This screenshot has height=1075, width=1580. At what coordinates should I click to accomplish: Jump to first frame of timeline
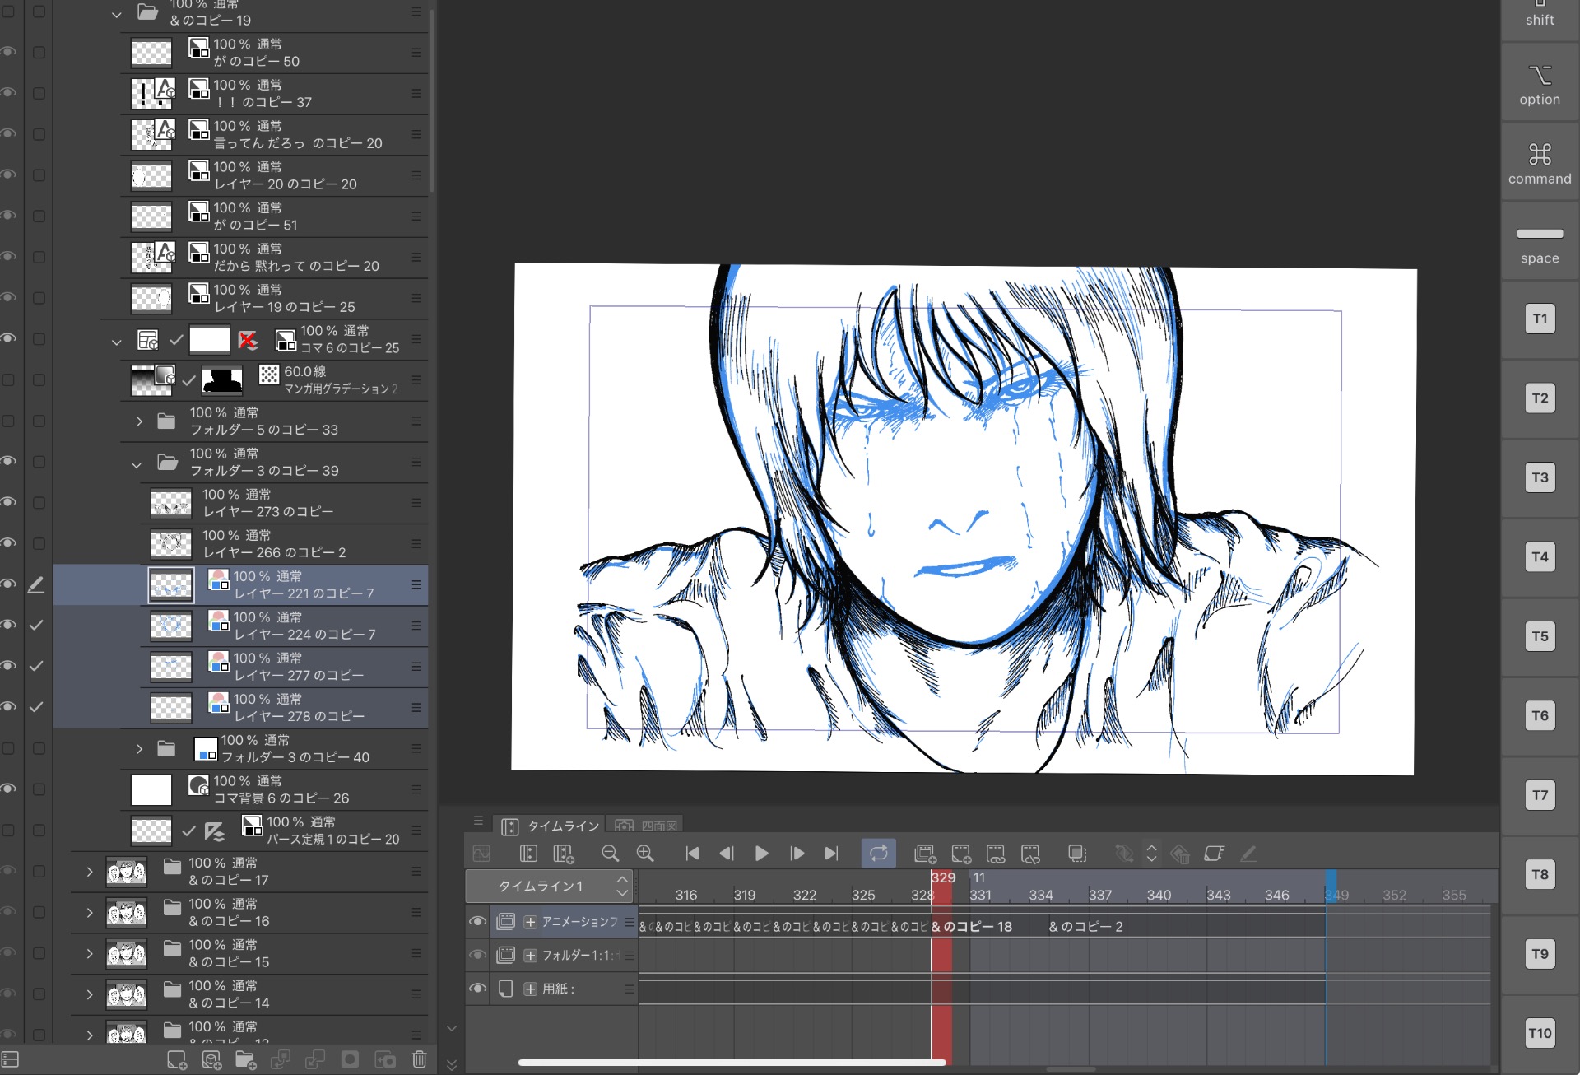tap(692, 854)
